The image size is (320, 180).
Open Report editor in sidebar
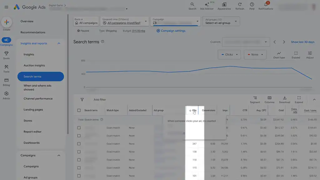[x=32, y=132]
